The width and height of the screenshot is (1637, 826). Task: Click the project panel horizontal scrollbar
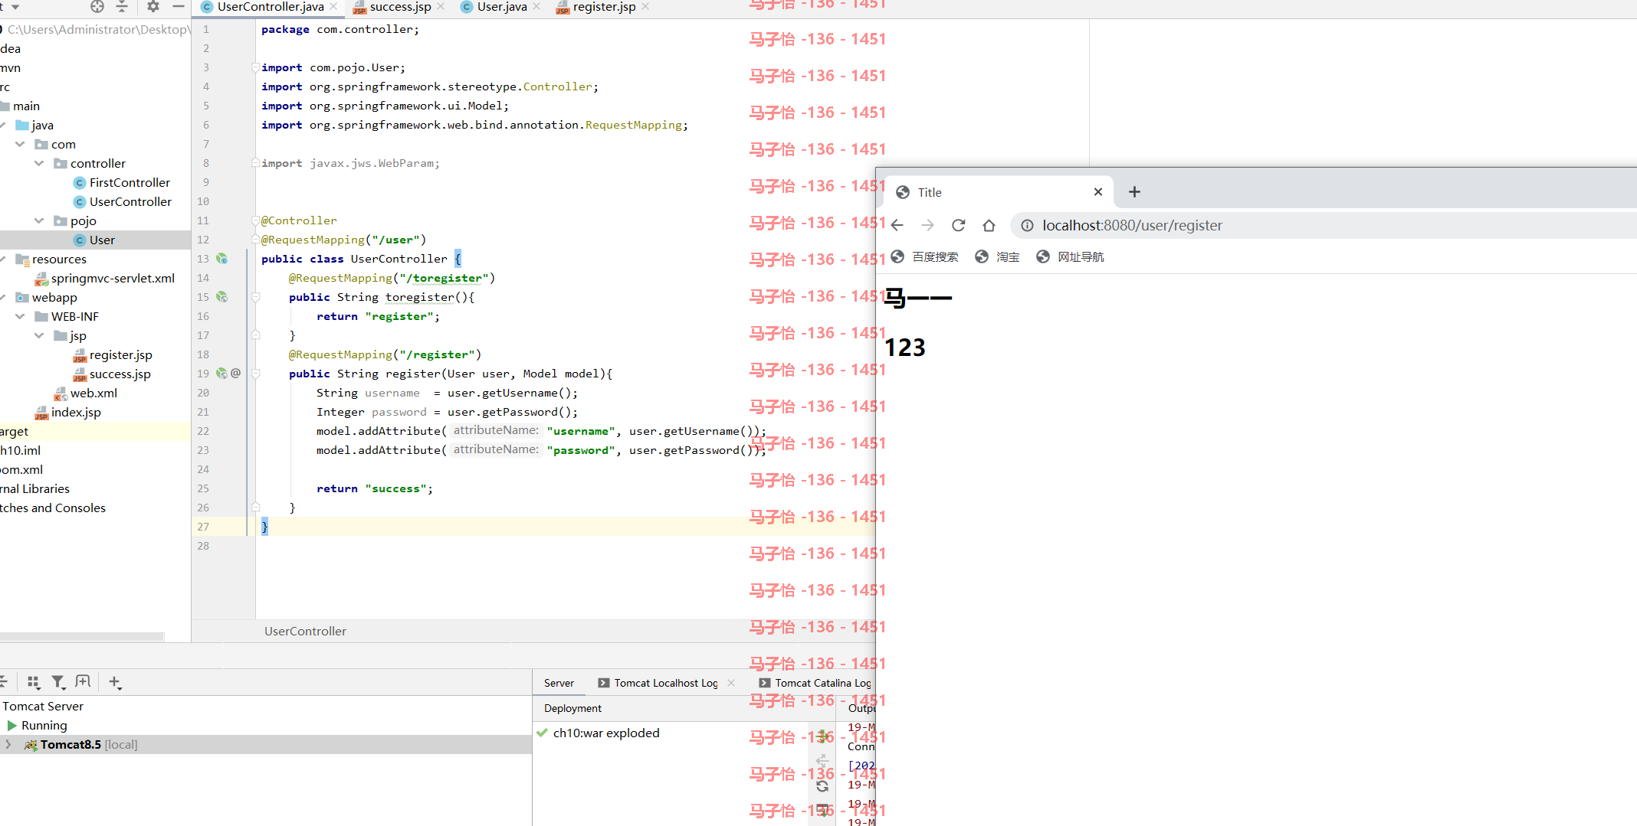click(82, 637)
